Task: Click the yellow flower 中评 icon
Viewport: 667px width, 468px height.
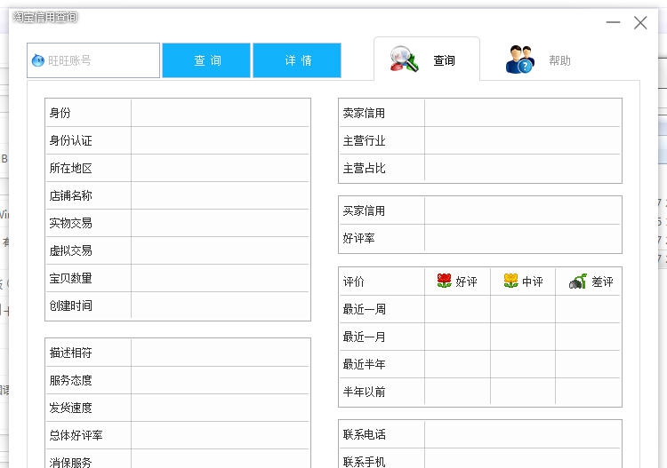Action: tap(510, 281)
